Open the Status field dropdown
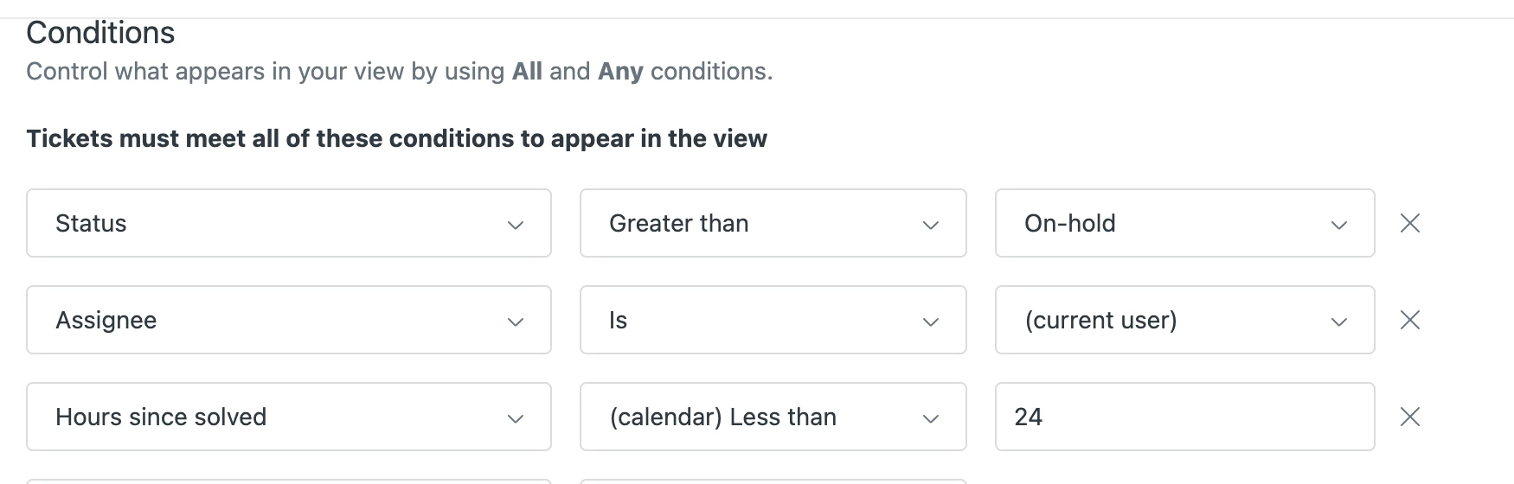Viewport: 1514px width, 484px height. pyautogui.click(x=288, y=223)
